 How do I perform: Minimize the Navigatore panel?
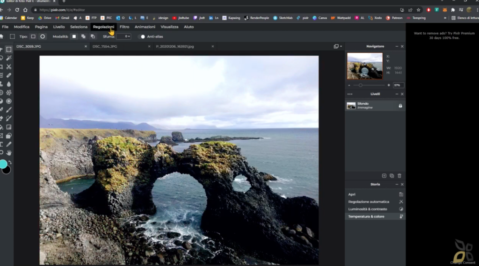tap(397, 46)
